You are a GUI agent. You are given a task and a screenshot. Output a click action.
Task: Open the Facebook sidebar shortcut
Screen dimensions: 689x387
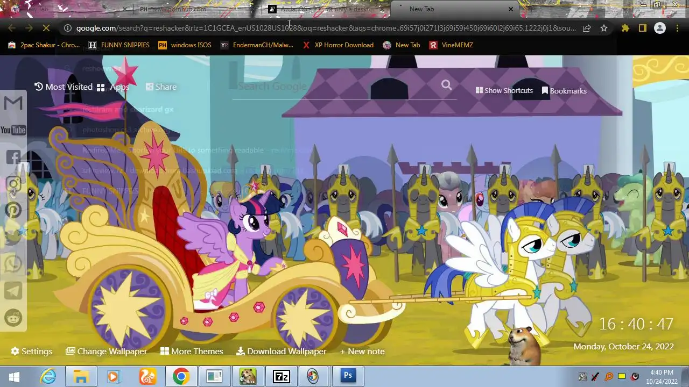click(x=13, y=157)
